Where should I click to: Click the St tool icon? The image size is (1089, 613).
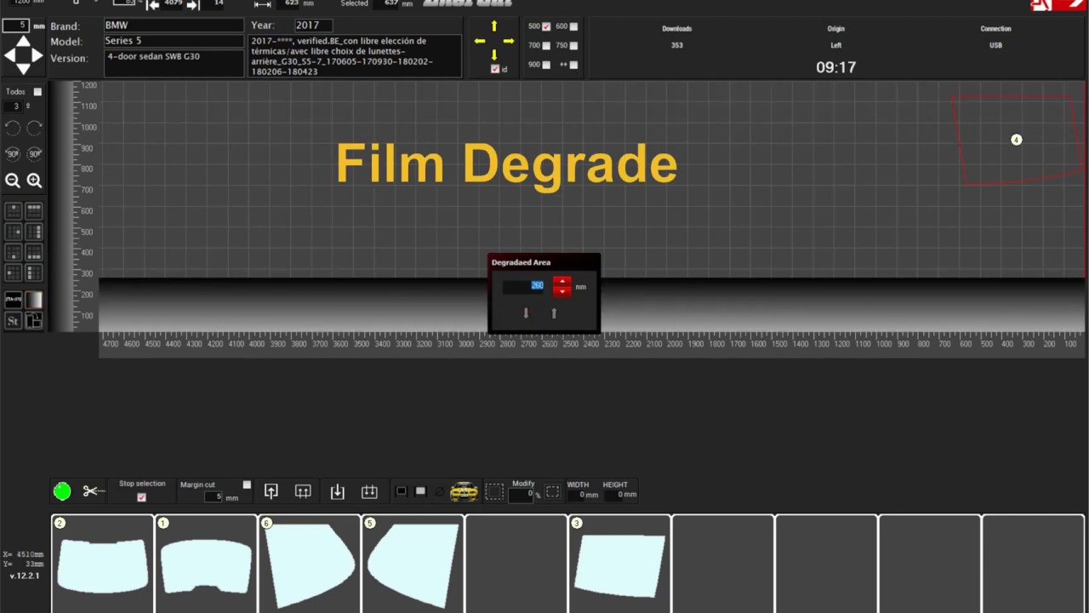[14, 321]
